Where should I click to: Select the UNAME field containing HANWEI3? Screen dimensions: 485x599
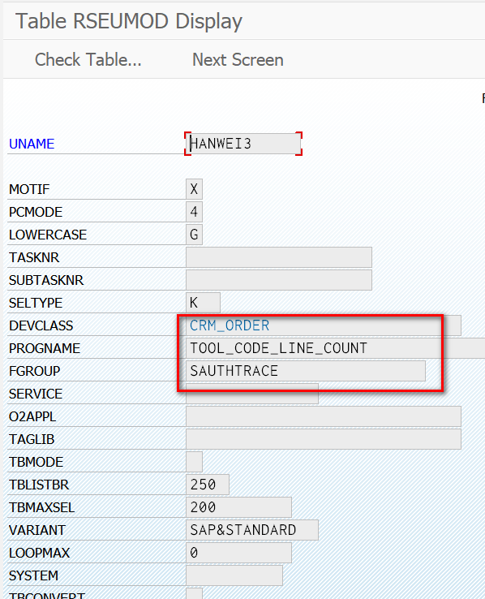(243, 144)
